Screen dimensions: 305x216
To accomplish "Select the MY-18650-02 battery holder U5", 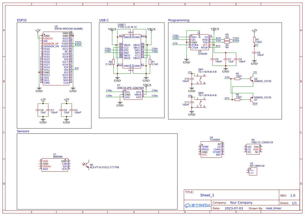I will coord(253,171).
